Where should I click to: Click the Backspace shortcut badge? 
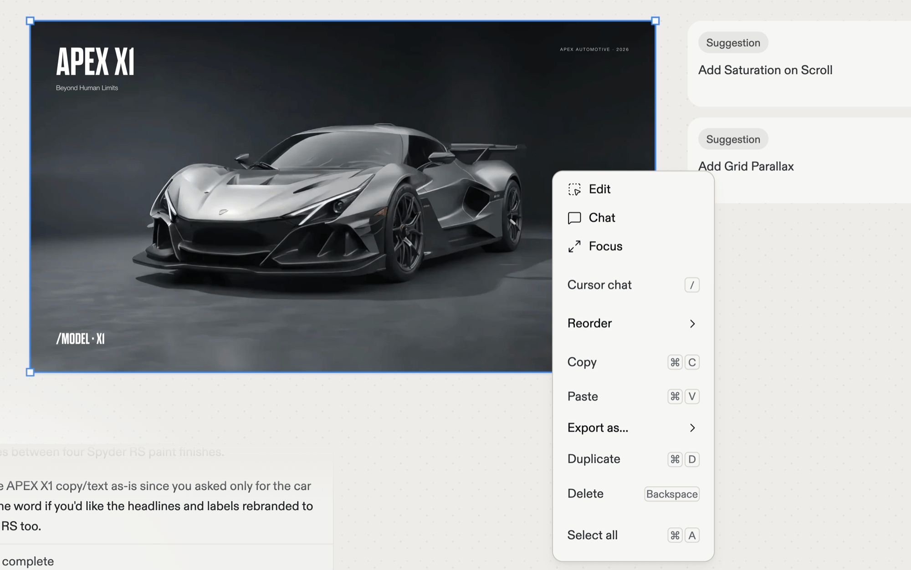point(672,494)
